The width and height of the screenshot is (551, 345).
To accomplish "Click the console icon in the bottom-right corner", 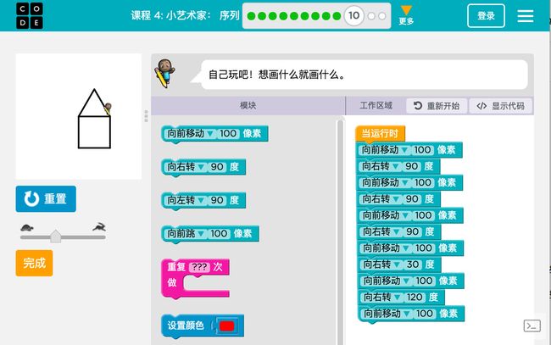I will [x=532, y=326].
